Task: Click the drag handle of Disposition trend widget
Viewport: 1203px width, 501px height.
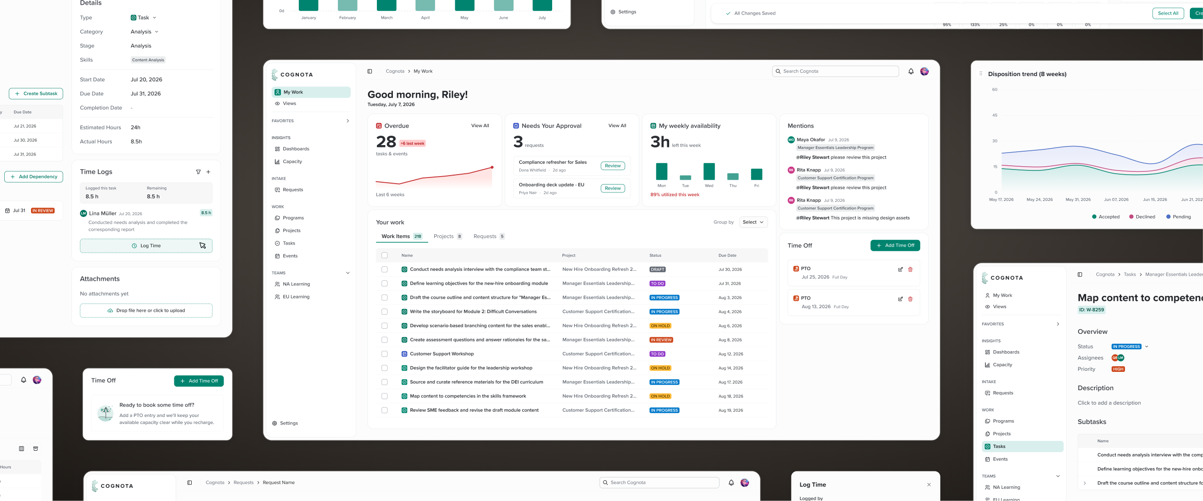Action: [x=981, y=74]
